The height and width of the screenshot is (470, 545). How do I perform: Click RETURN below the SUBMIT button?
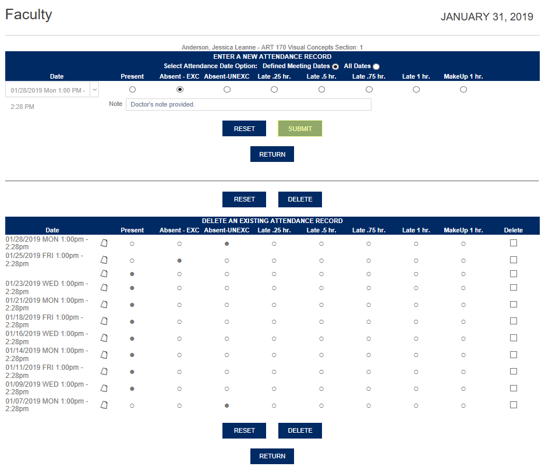272,154
